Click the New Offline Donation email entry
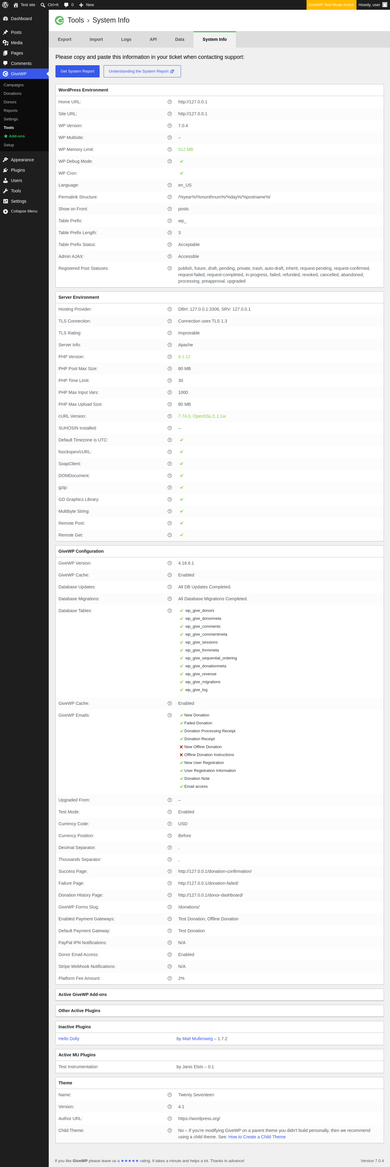 point(203,747)
